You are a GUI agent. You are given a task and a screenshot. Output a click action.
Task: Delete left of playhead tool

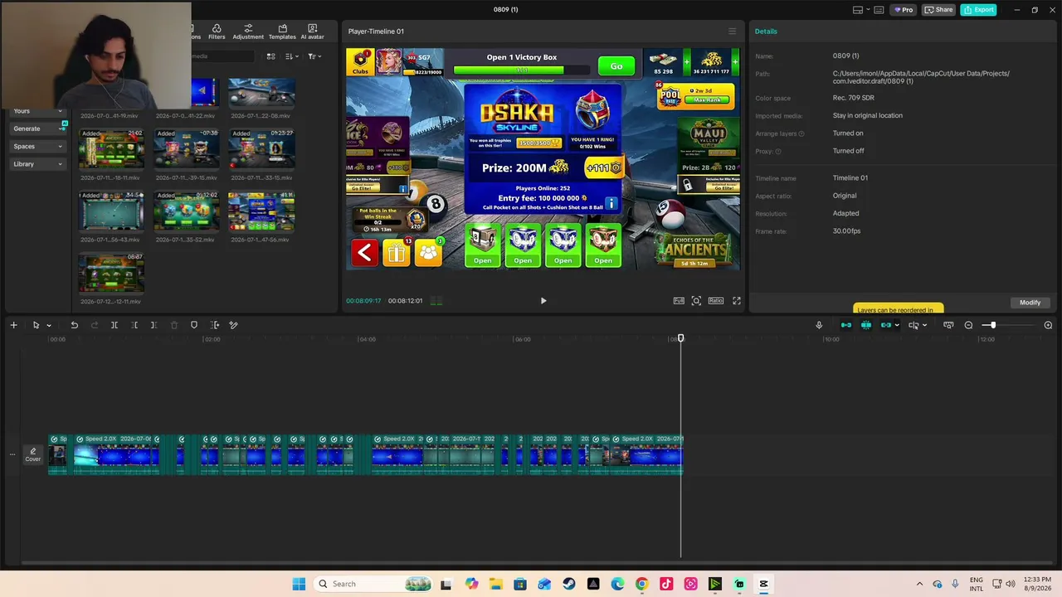pos(134,325)
